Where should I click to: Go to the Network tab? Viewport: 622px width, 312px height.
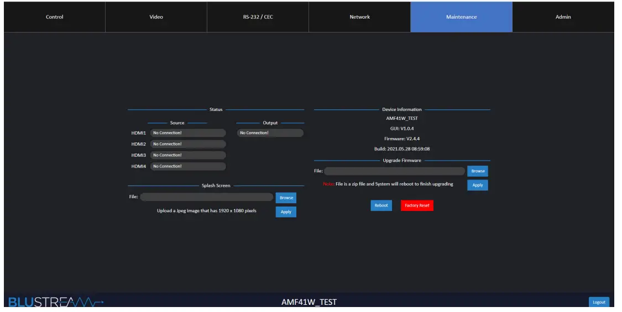point(359,17)
